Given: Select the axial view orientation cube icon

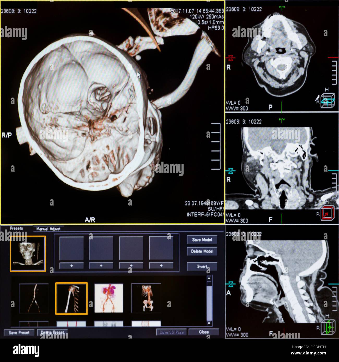Looking at the screenshot, I should coord(328,100).
